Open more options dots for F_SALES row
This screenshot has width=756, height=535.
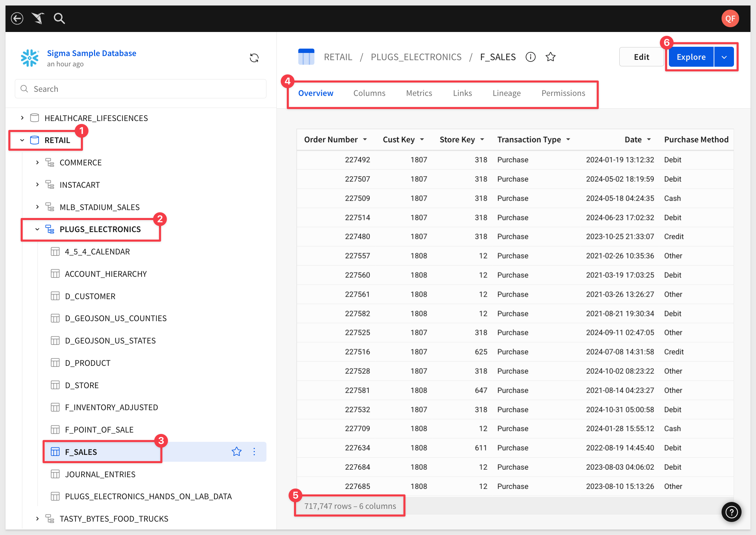(254, 452)
